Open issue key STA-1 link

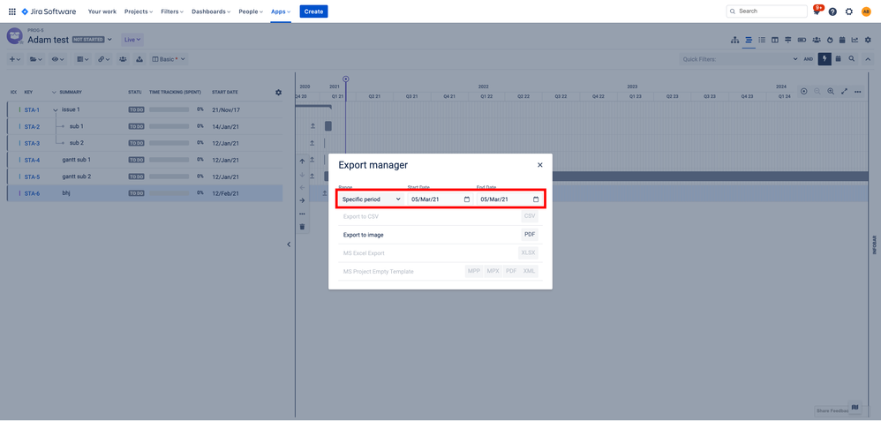click(x=32, y=110)
